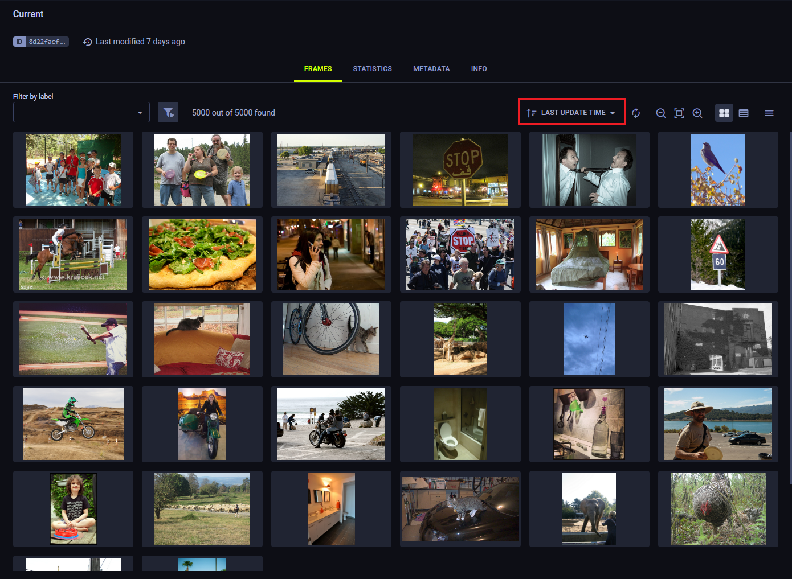Open the dim bathroom toilet photo

point(460,424)
